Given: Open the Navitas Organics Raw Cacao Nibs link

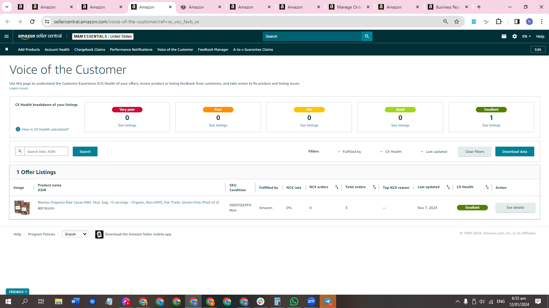Looking at the screenshot, I should coord(128,202).
